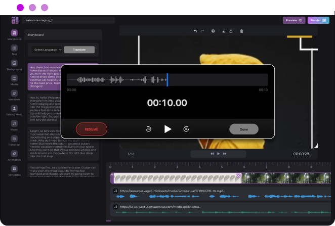Click the Preview button with eye icon
The image size is (335, 226).
[294, 20]
